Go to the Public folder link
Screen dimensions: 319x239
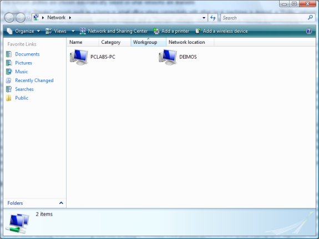pos(22,98)
